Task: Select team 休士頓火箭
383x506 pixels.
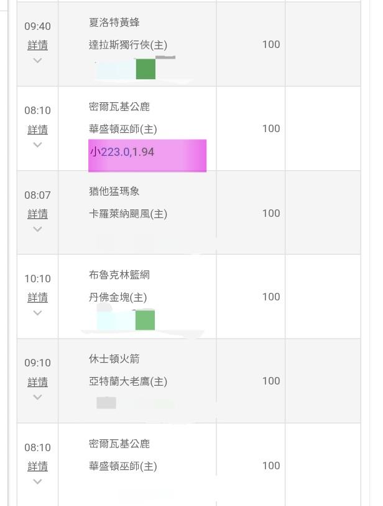Action: pos(114,359)
